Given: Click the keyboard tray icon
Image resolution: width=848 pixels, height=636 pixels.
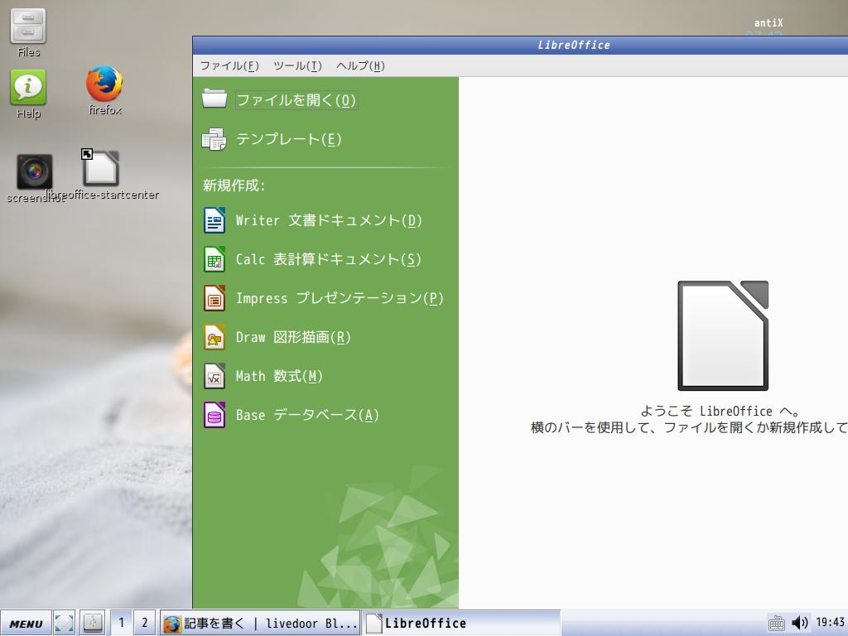Looking at the screenshot, I should [776, 623].
